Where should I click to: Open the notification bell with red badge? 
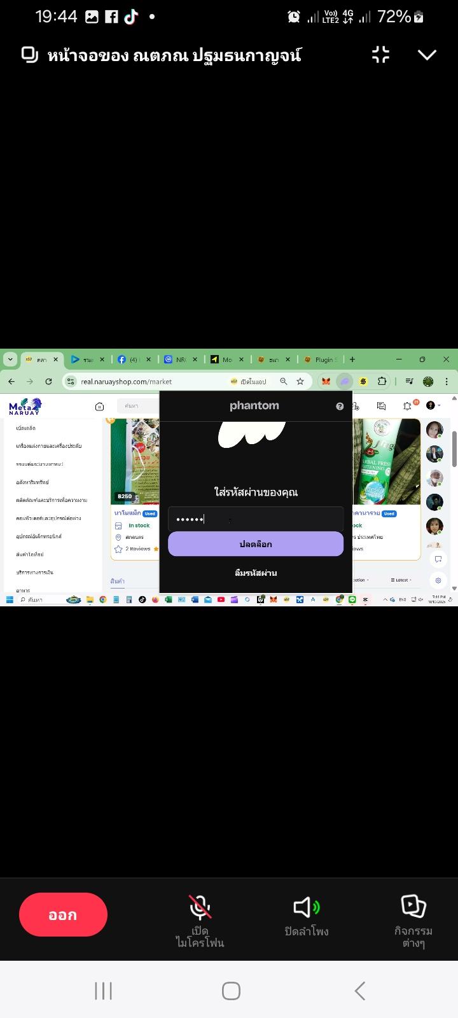(408, 405)
